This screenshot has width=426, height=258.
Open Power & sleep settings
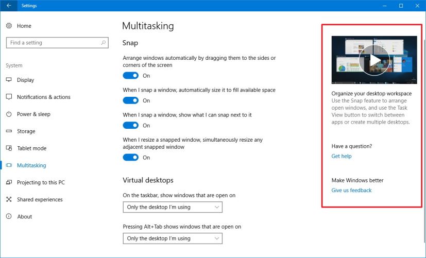click(33, 114)
